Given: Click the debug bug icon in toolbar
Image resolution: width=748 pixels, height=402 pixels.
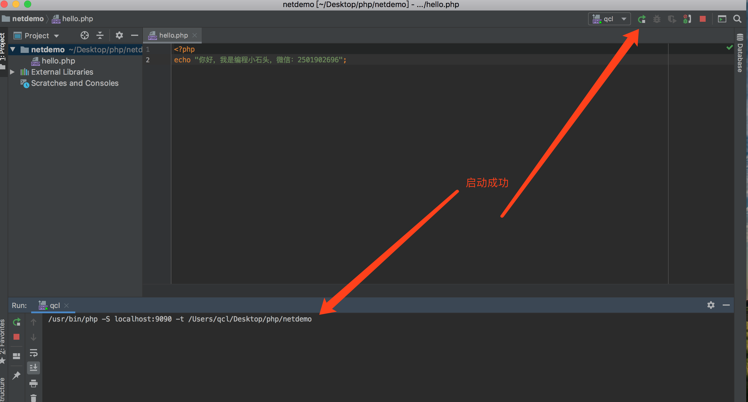Looking at the screenshot, I should click(657, 19).
